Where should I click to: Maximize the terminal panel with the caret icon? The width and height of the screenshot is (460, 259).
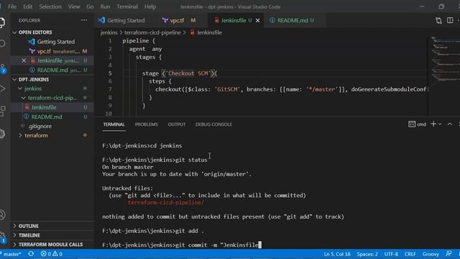[x=450, y=124]
